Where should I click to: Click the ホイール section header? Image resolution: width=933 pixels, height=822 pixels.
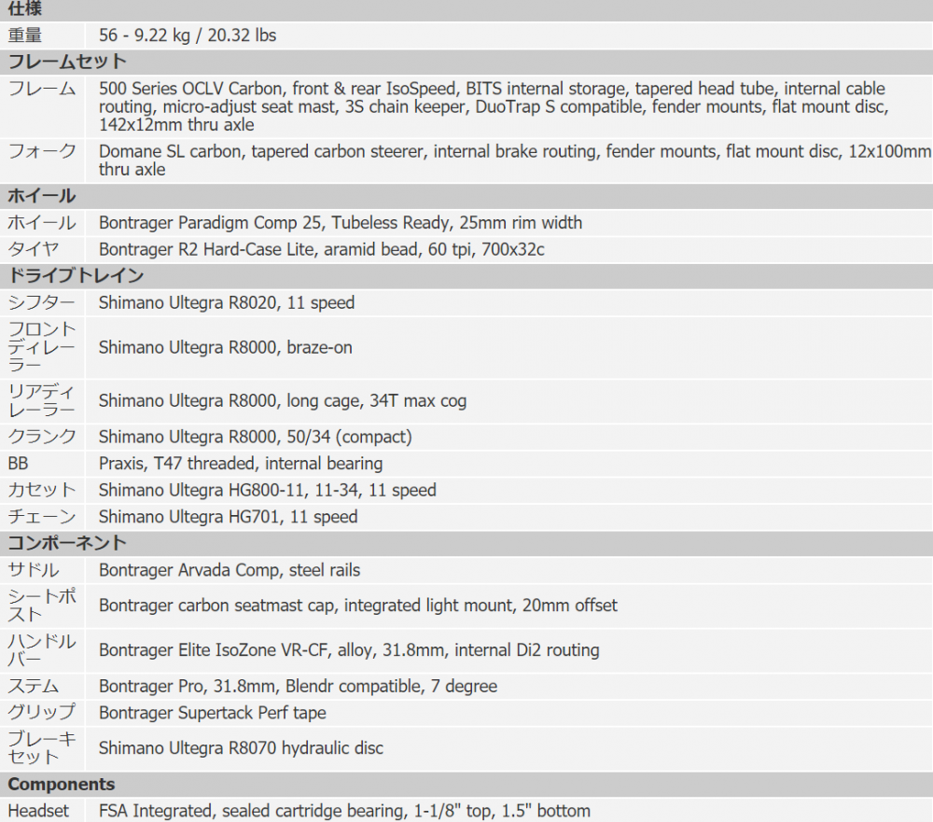[42, 196]
